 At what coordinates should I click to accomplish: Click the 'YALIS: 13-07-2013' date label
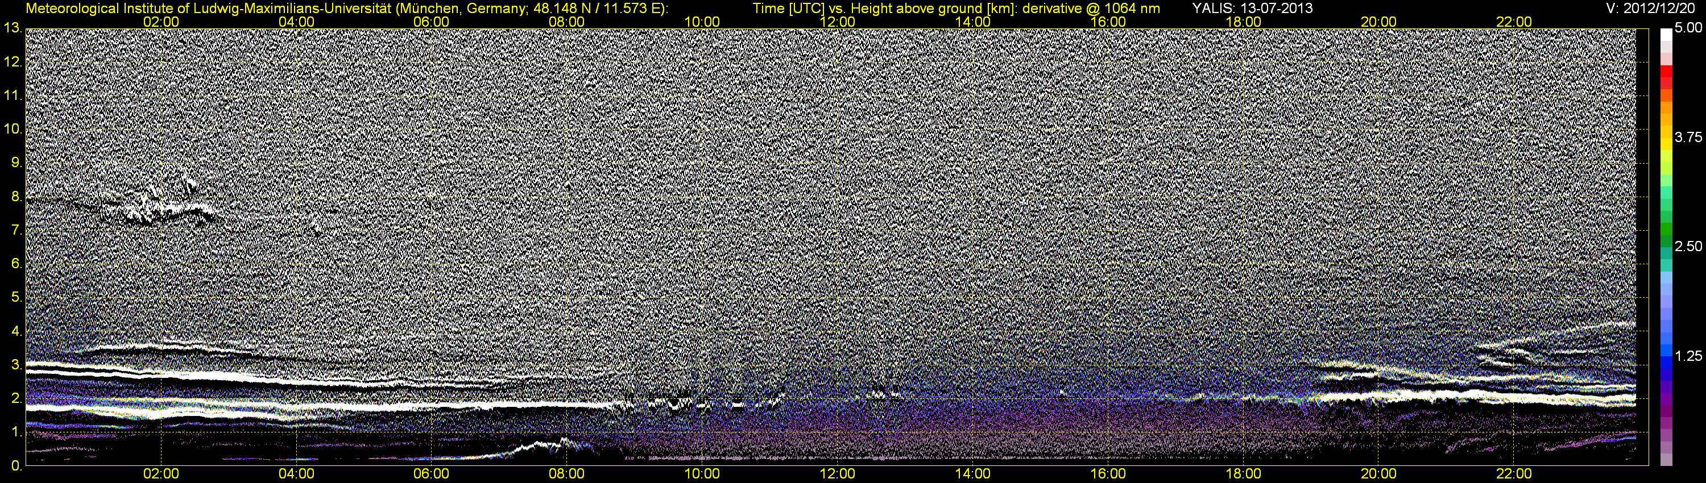click(1252, 9)
